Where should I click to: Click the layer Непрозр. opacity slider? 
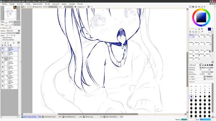[x=13, y=33]
